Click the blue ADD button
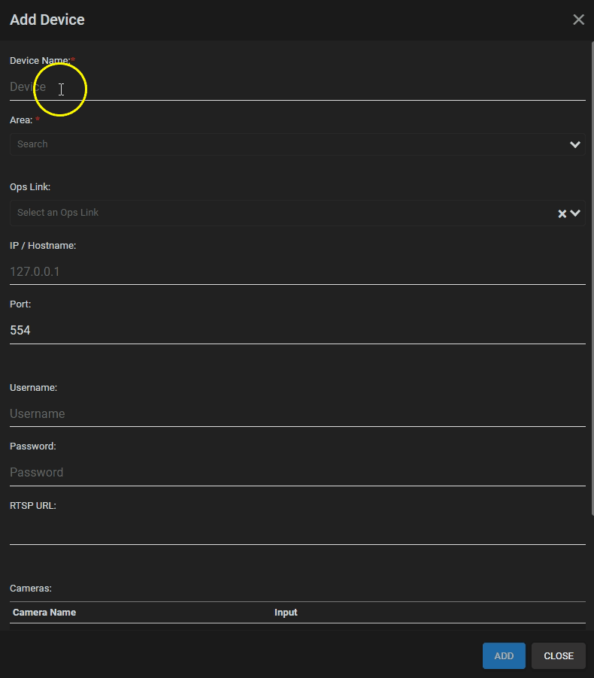The width and height of the screenshot is (594, 678). pos(504,656)
